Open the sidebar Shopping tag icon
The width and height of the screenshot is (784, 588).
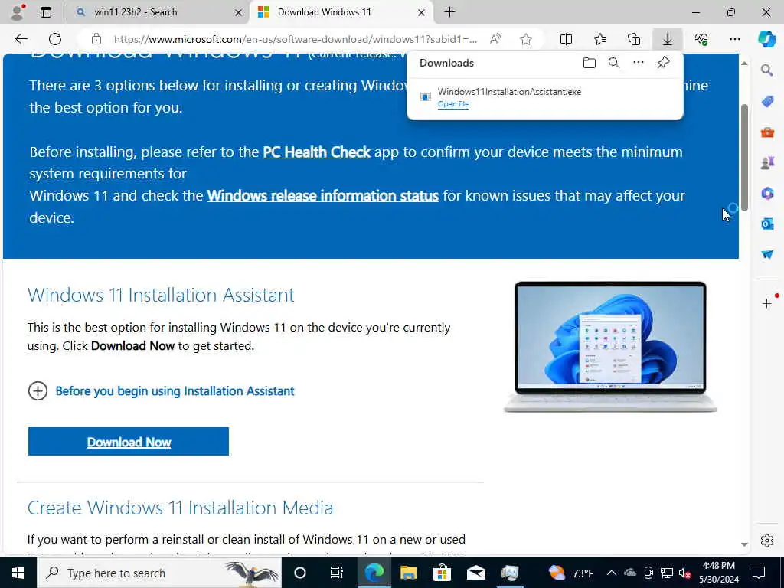click(767, 101)
